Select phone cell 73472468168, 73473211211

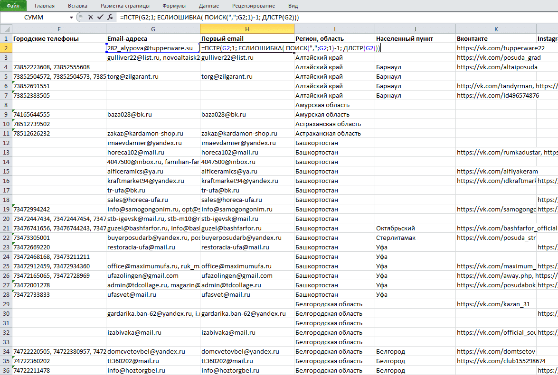click(59, 257)
